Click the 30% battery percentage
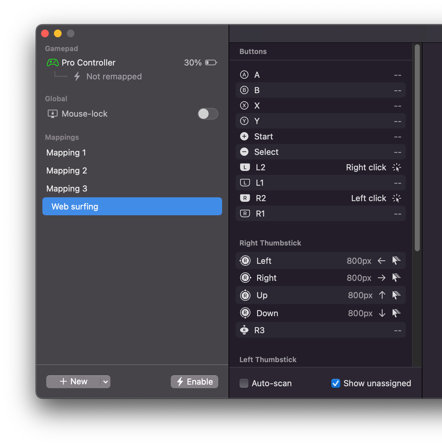This screenshot has height=446, width=442. pos(193,63)
